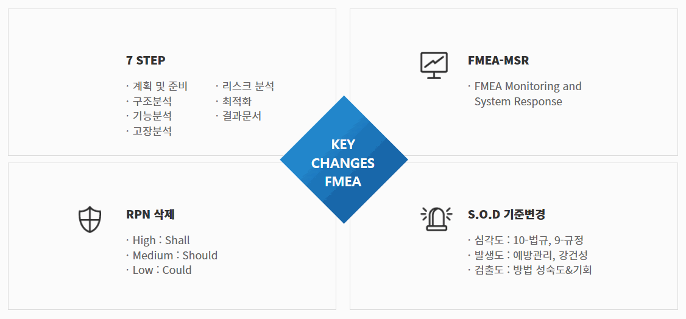Click the 구조분석 list item
686x319 pixels.
[149, 102]
